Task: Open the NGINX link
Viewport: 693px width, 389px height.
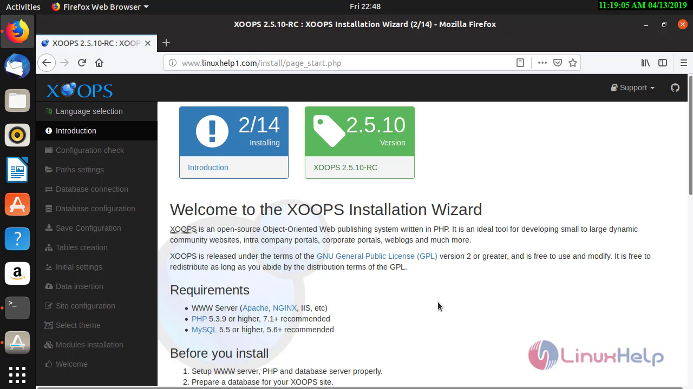Action: point(285,308)
